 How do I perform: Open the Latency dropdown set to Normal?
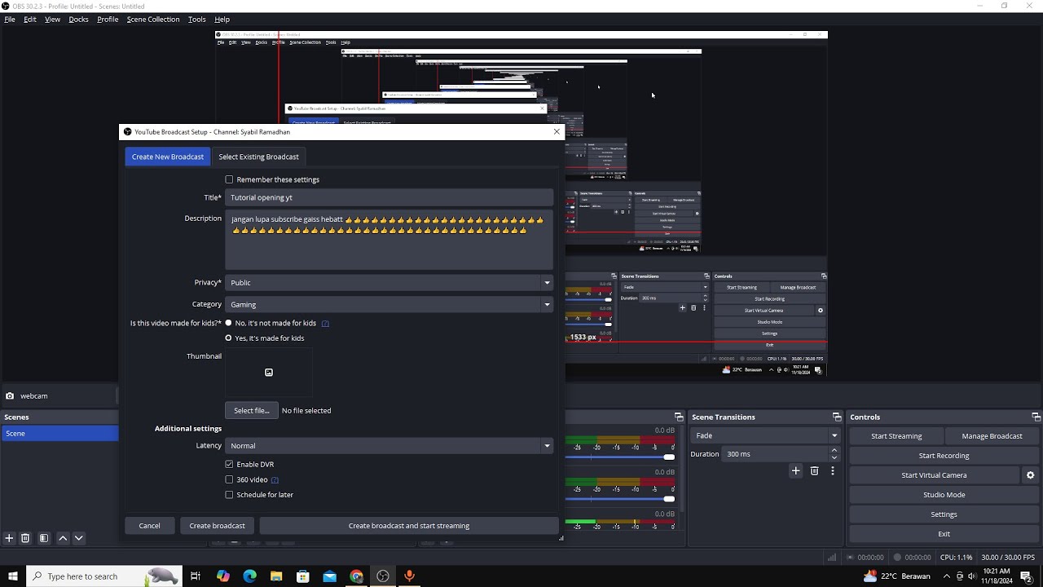coord(389,445)
